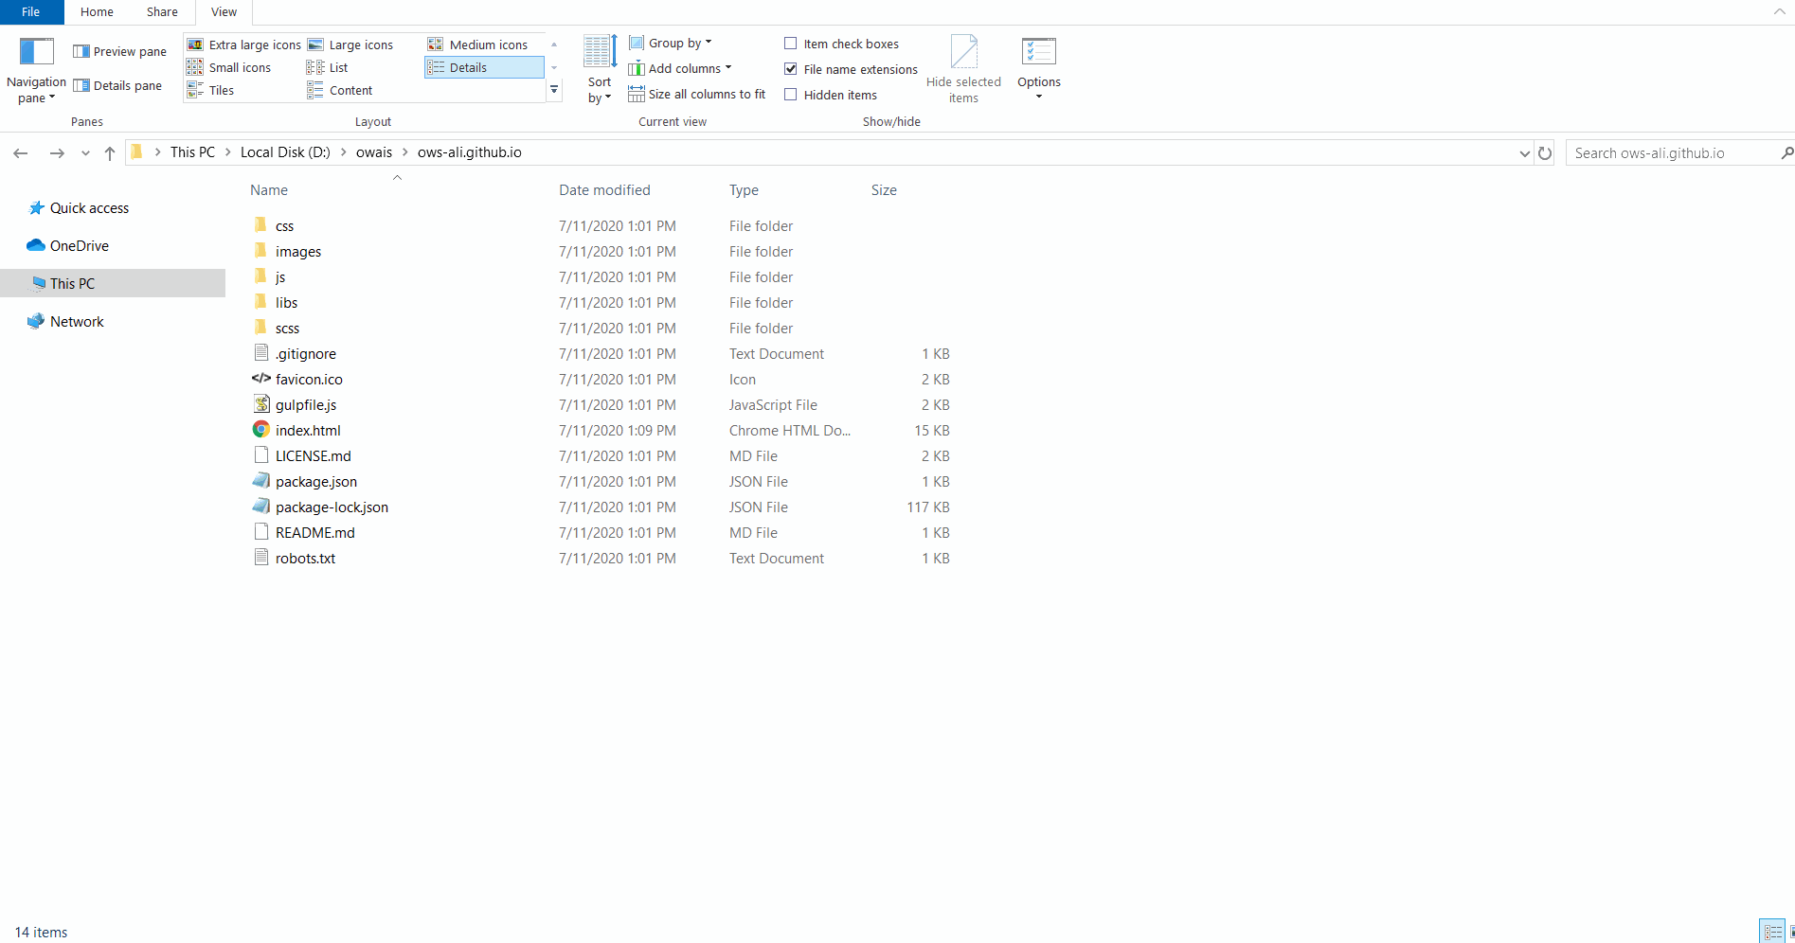Go forward with the Forward arrow
Screen dimensions: 1795x943
click(x=57, y=153)
